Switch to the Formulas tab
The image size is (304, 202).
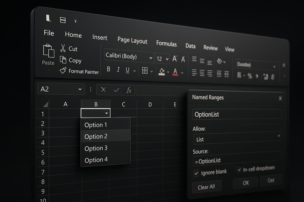pos(166,44)
